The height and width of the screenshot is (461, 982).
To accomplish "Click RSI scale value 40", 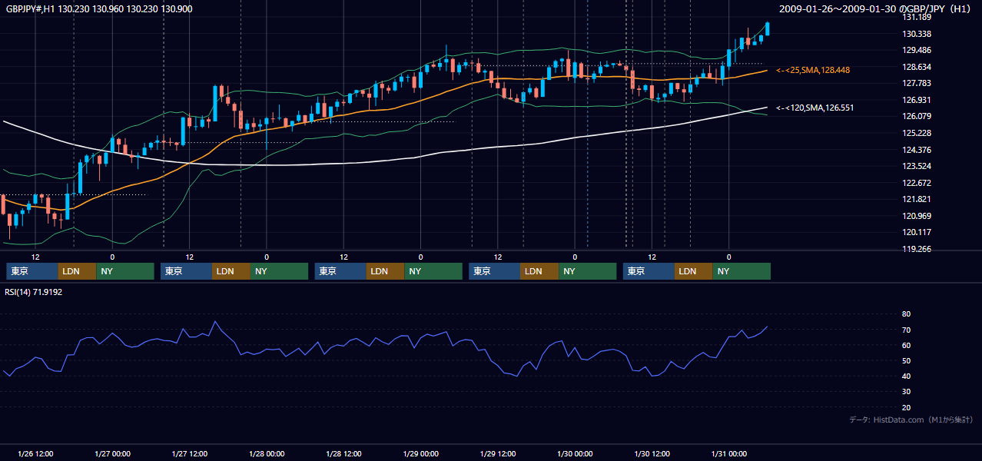I will point(906,376).
